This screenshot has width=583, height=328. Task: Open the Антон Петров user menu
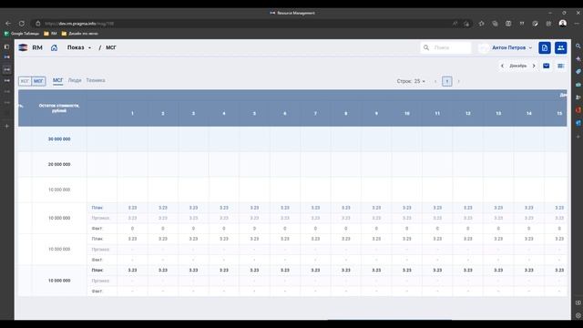(x=512, y=47)
